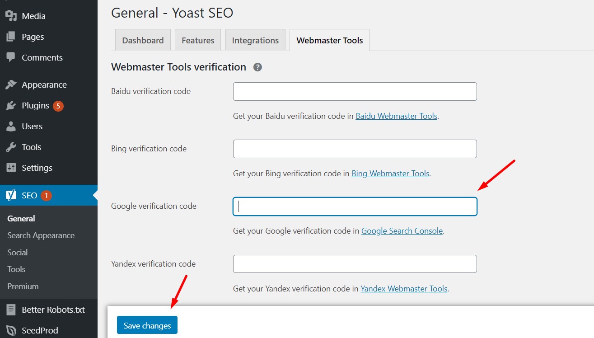Click the Bing verification code label
Image resolution: width=594 pixels, height=338 pixels.
[x=149, y=149]
